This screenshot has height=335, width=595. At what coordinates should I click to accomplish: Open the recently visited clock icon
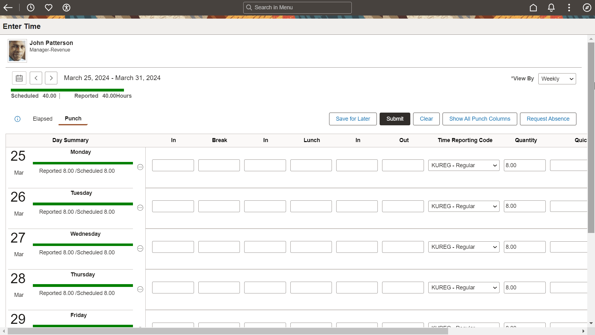coord(30,7)
